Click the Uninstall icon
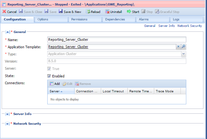 tap(107, 12)
